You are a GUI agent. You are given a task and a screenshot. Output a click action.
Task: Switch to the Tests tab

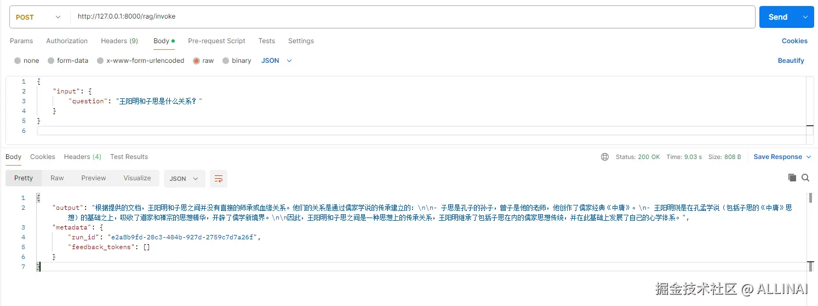tap(267, 41)
